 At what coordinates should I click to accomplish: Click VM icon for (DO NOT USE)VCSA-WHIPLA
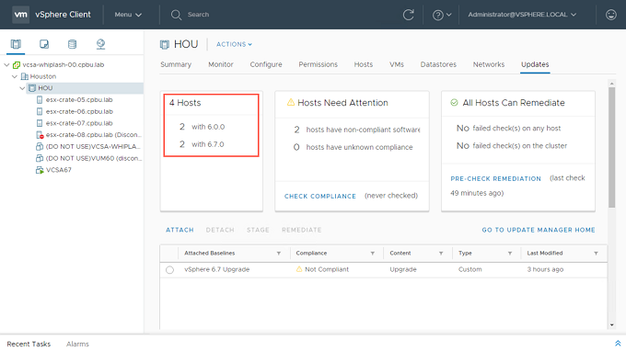click(40, 147)
